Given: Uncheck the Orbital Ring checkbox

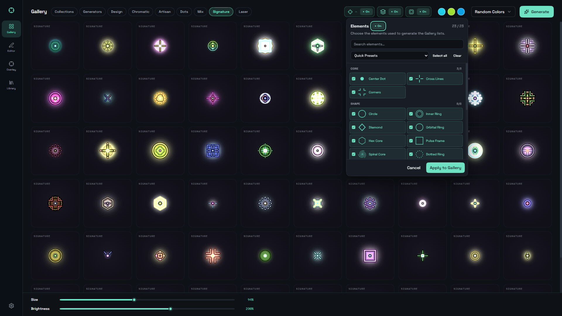Looking at the screenshot, I should click(411, 127).
